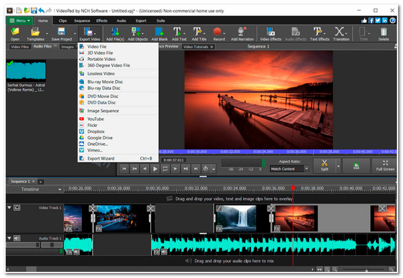
Task: Open Video Effects from the toolbar
Action: click(x=271, y=34)
